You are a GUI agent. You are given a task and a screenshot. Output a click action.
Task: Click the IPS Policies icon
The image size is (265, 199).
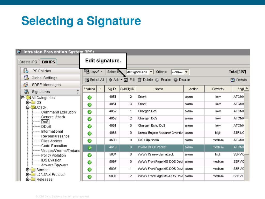click(x=26, y=70)
